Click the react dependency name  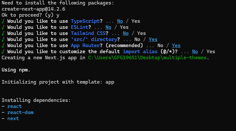click(x=14, y=106)
